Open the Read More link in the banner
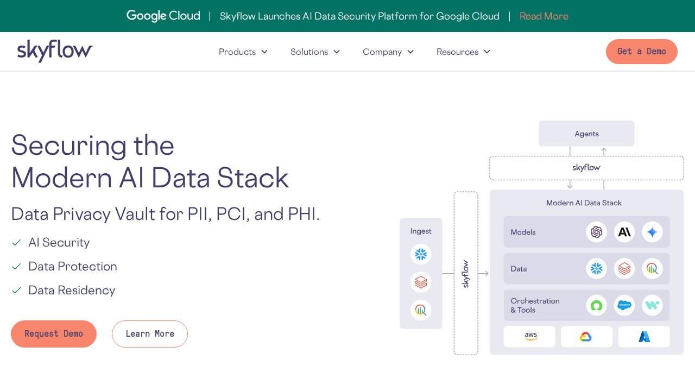The height and width of the screenshot is (391, 695). pyautogui.click(x=544, y=16)
